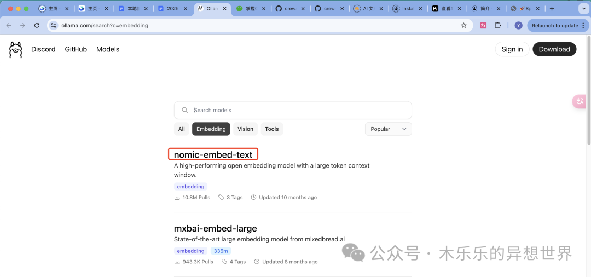This screenshot has height=277, width=591.
Task: Click the 335m tag
Action: click(x=221, y=251)
